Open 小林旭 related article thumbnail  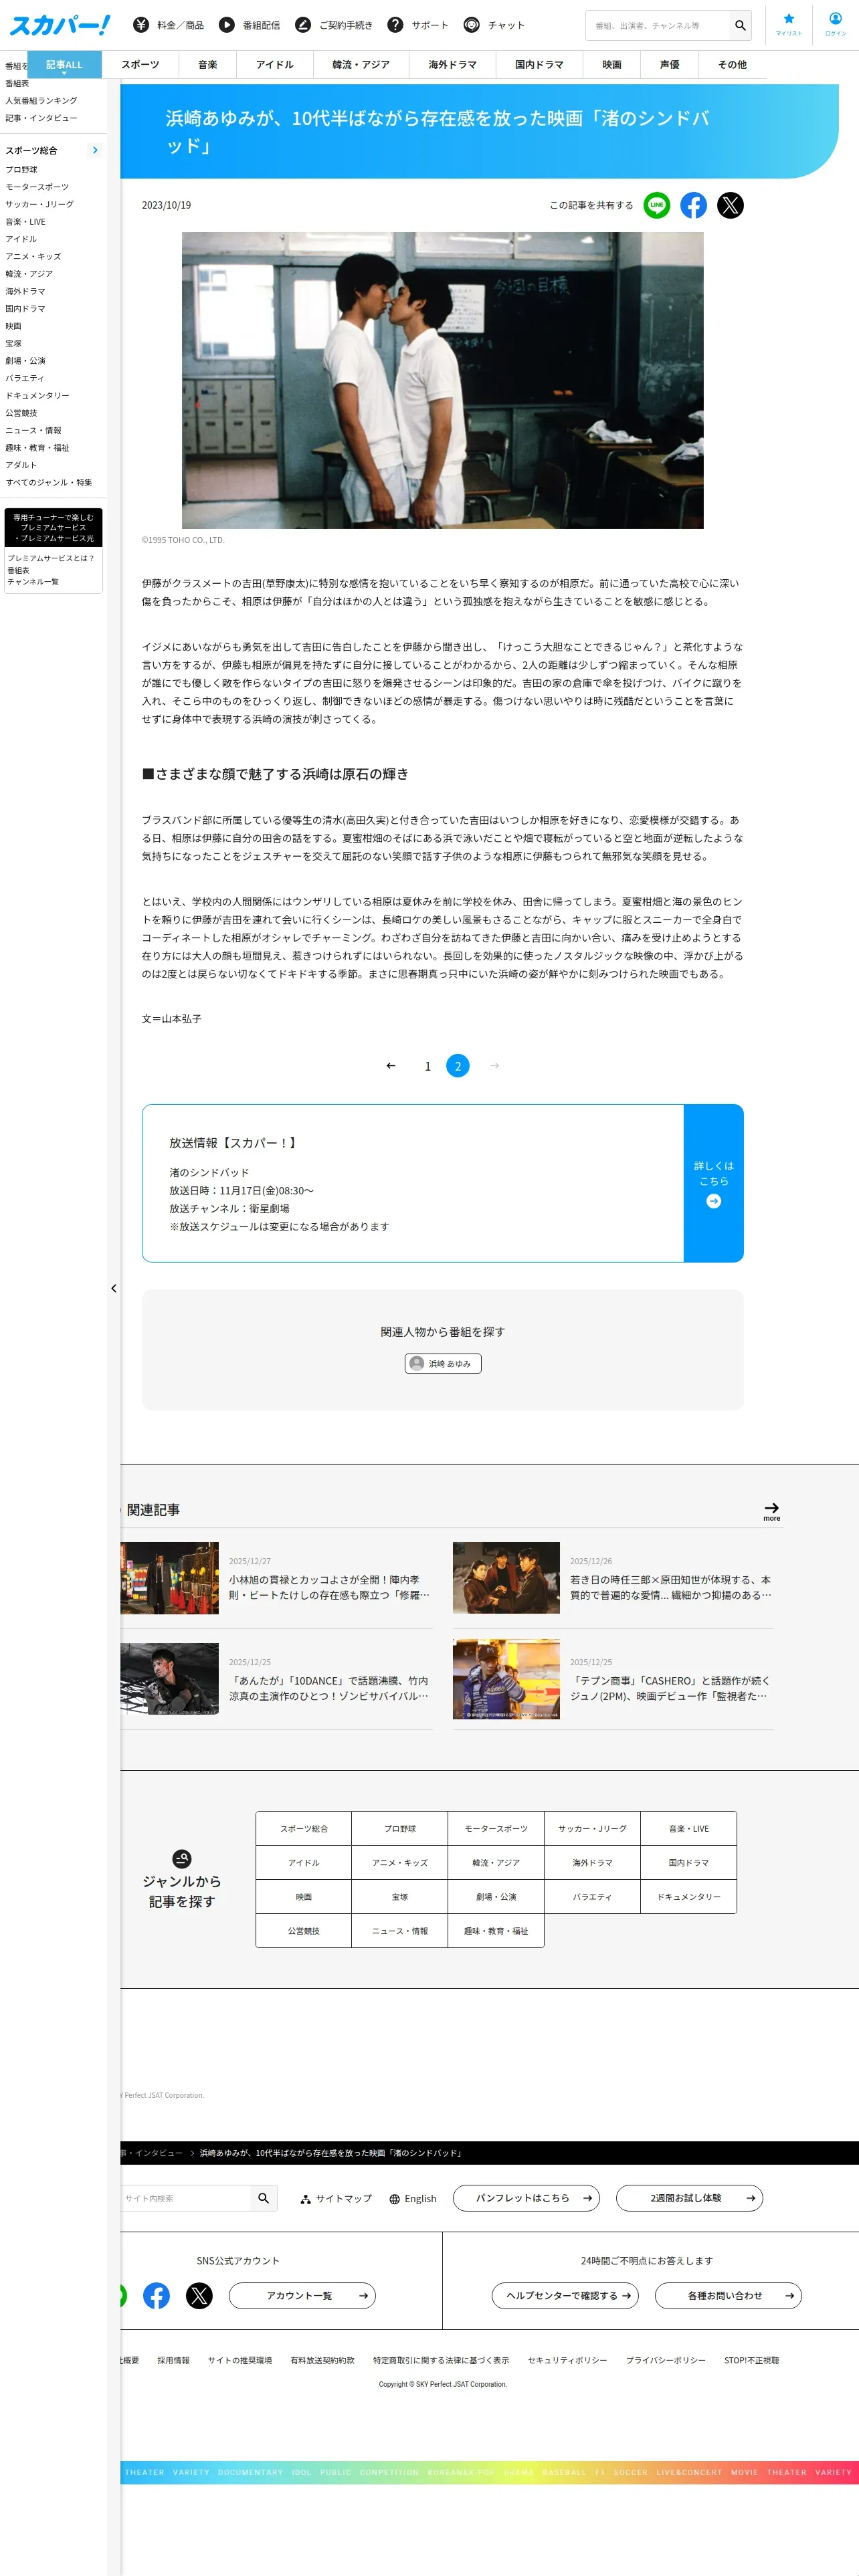[x=170, y=1578]
